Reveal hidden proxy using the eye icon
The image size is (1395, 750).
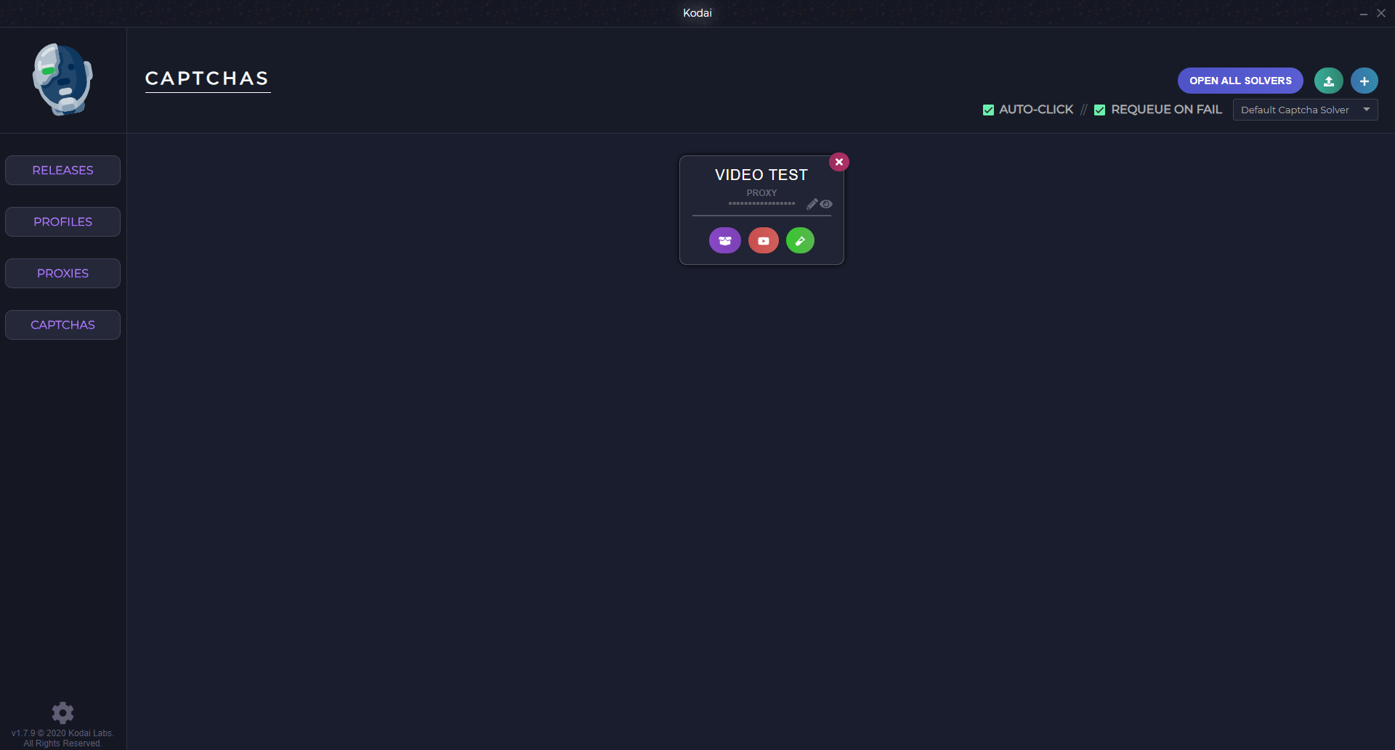[826, 204]
